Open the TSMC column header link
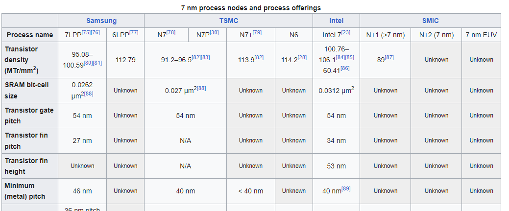 228,21
